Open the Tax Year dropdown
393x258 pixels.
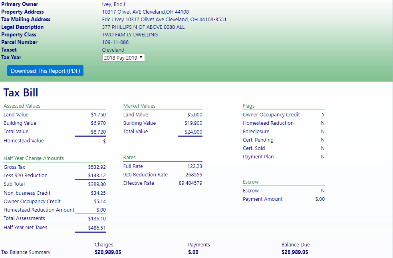coord(123,58)
